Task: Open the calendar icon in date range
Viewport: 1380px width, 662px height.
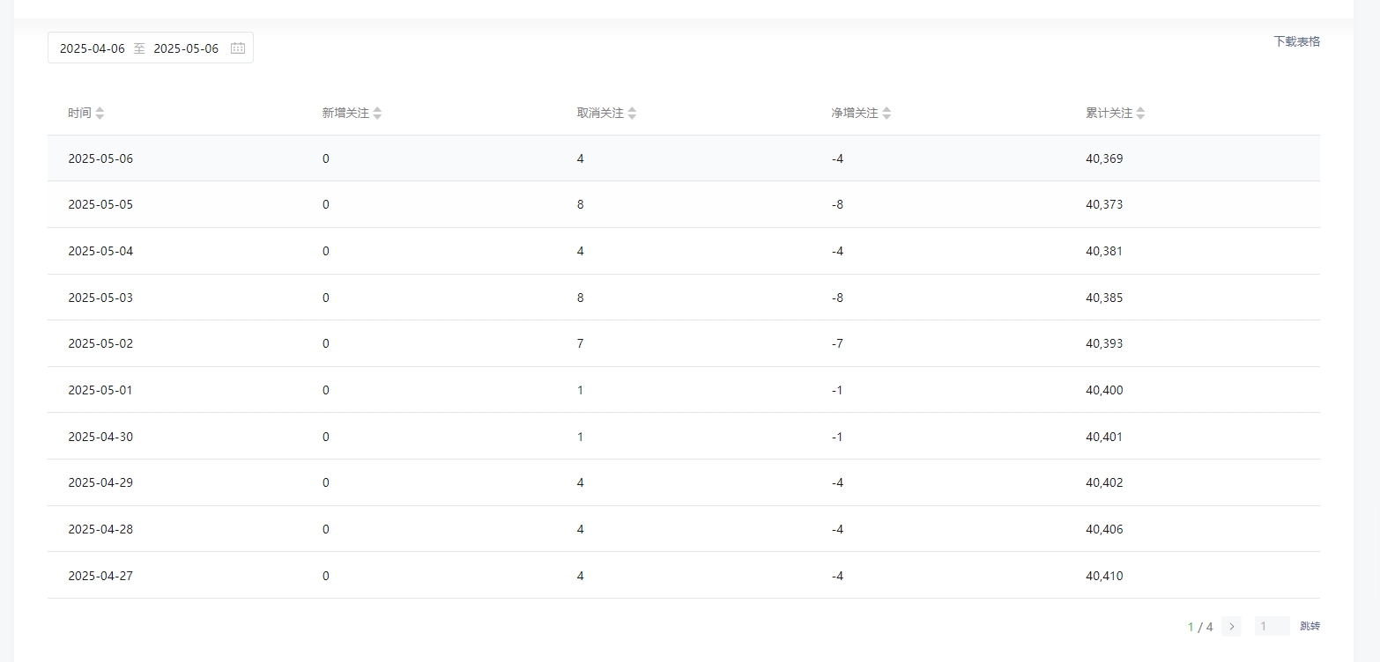Action: 238,48
